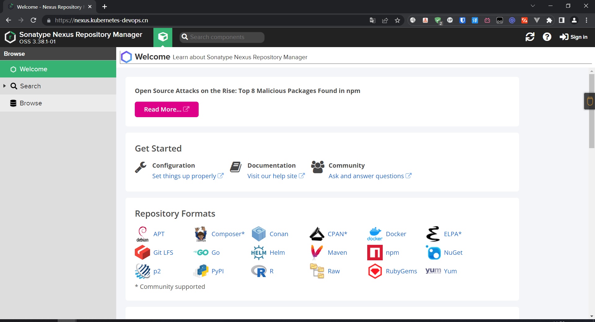Open the Conan format link
595x322 pixels.
click(x=279, y=234)
